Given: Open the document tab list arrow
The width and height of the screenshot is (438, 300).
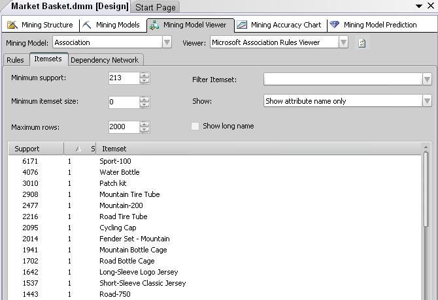Looking at the screenshot, I should pyautogui.click(x=419, y=6).
